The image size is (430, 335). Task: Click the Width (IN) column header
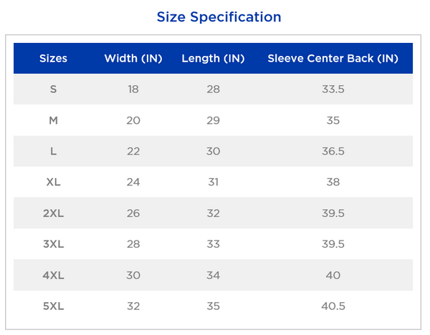[133, 58]
